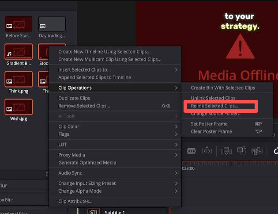Select the ST1 subtitle track label
The image size is (278, 214).
coord(94,212)
